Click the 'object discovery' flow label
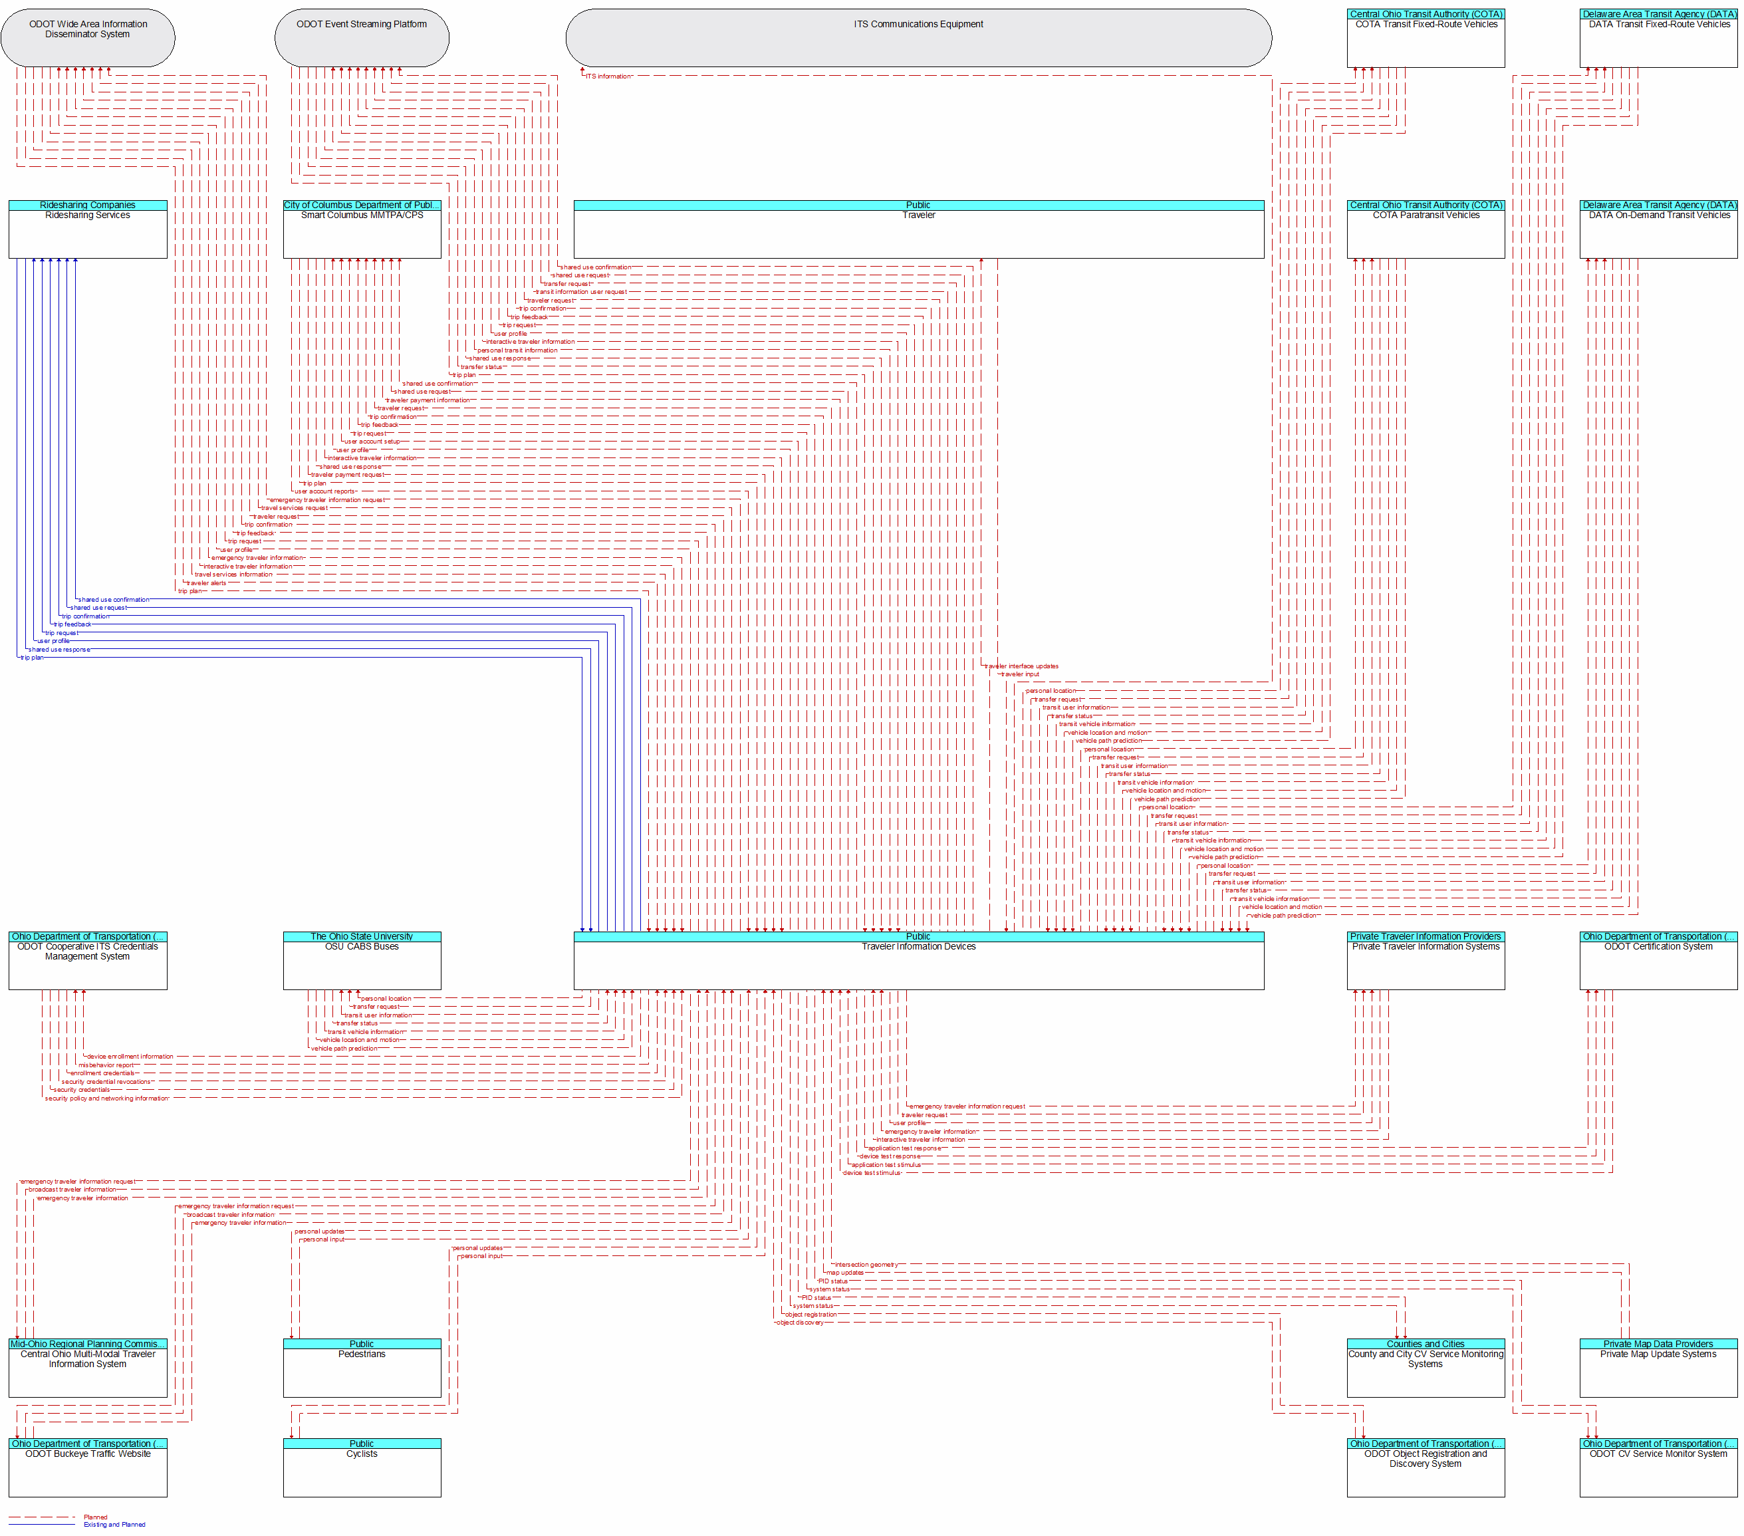 tap(801, 1323)
